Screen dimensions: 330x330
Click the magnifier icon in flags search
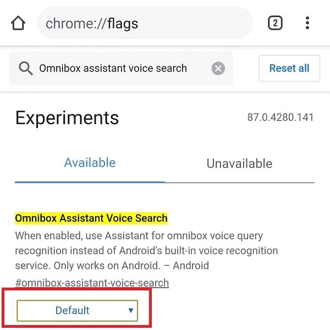pos(25,69)
